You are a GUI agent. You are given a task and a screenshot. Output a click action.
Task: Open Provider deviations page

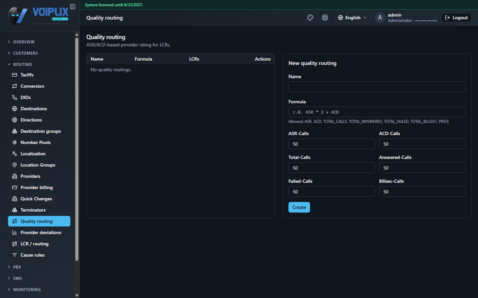pyautogui.click(x=39, y=232)
